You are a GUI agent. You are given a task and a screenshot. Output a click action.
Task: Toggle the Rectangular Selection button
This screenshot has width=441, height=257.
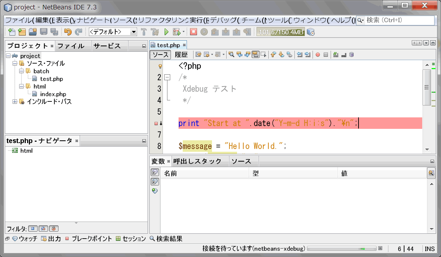click(x=263, y=55)
